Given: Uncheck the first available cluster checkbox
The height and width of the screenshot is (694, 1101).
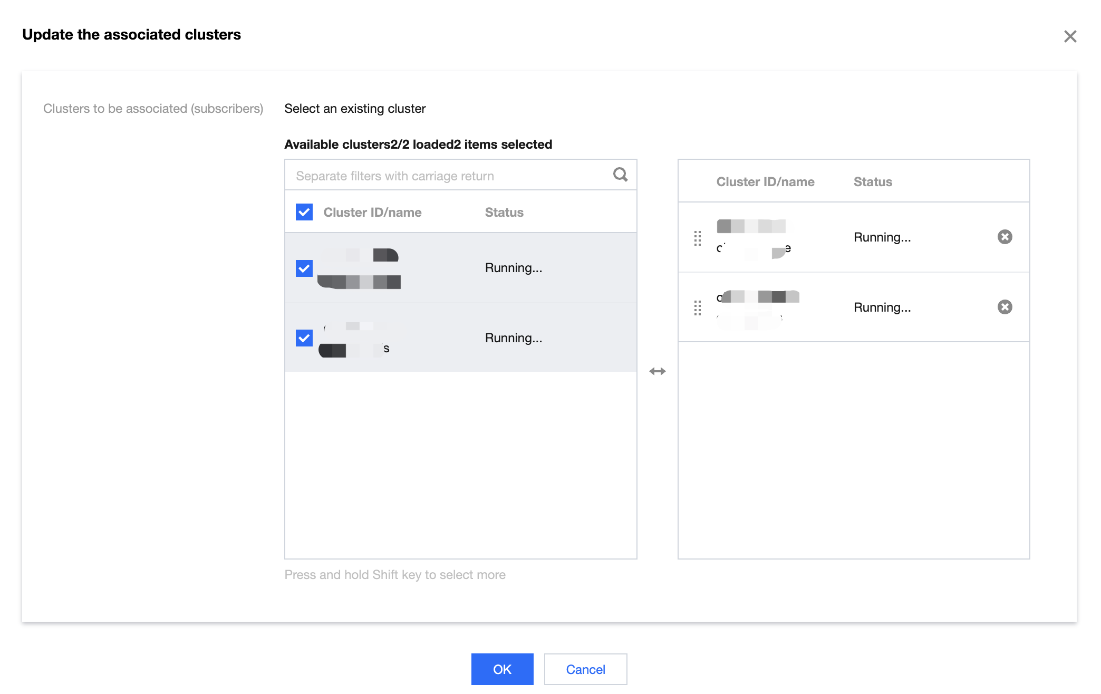Looking at the screenshot, I should pos(304,268).
